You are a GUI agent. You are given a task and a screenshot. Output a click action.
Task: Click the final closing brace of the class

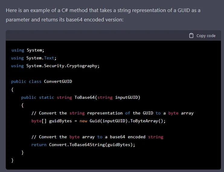[x=12, y=160]
